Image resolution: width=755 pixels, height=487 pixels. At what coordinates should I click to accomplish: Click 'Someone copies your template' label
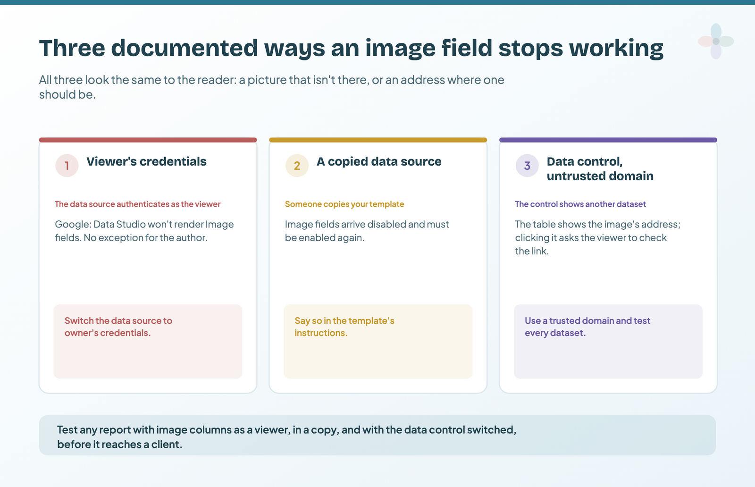tap(344, 204)
